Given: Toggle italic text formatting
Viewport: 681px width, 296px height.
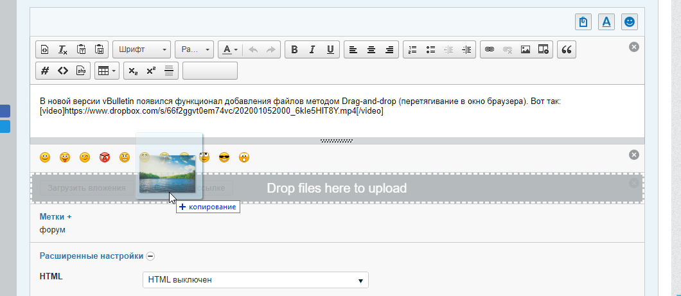Looking at the screenshot, I should coord(312,49).
